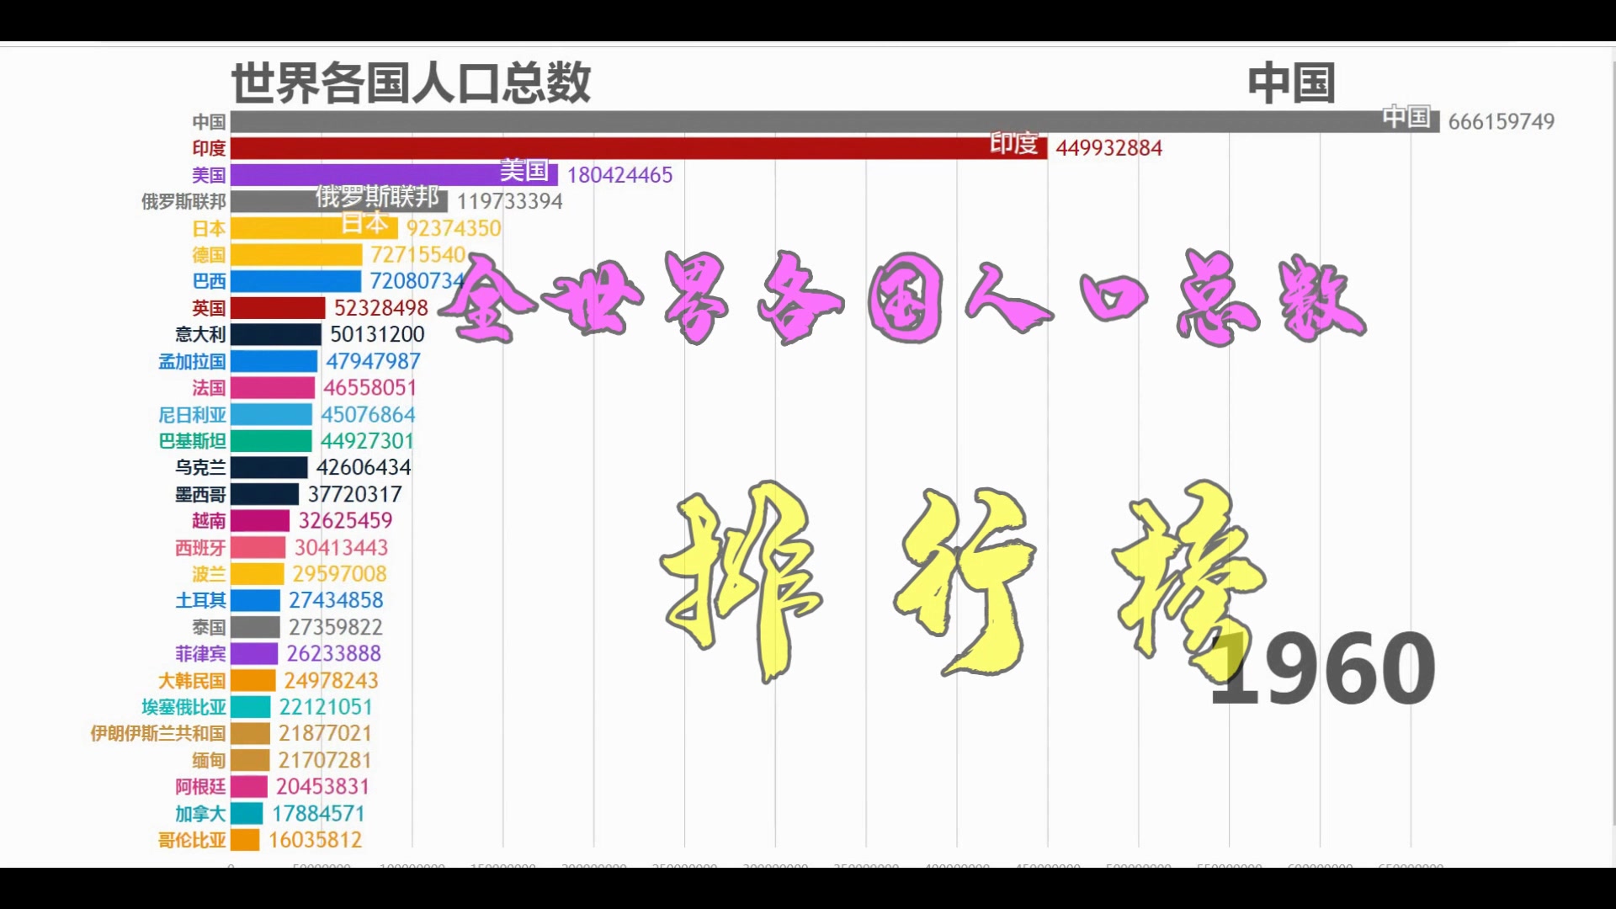
Task: Select the value 21707281
Action: [324, 760]
